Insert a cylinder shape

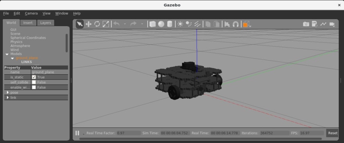point(170,24)
